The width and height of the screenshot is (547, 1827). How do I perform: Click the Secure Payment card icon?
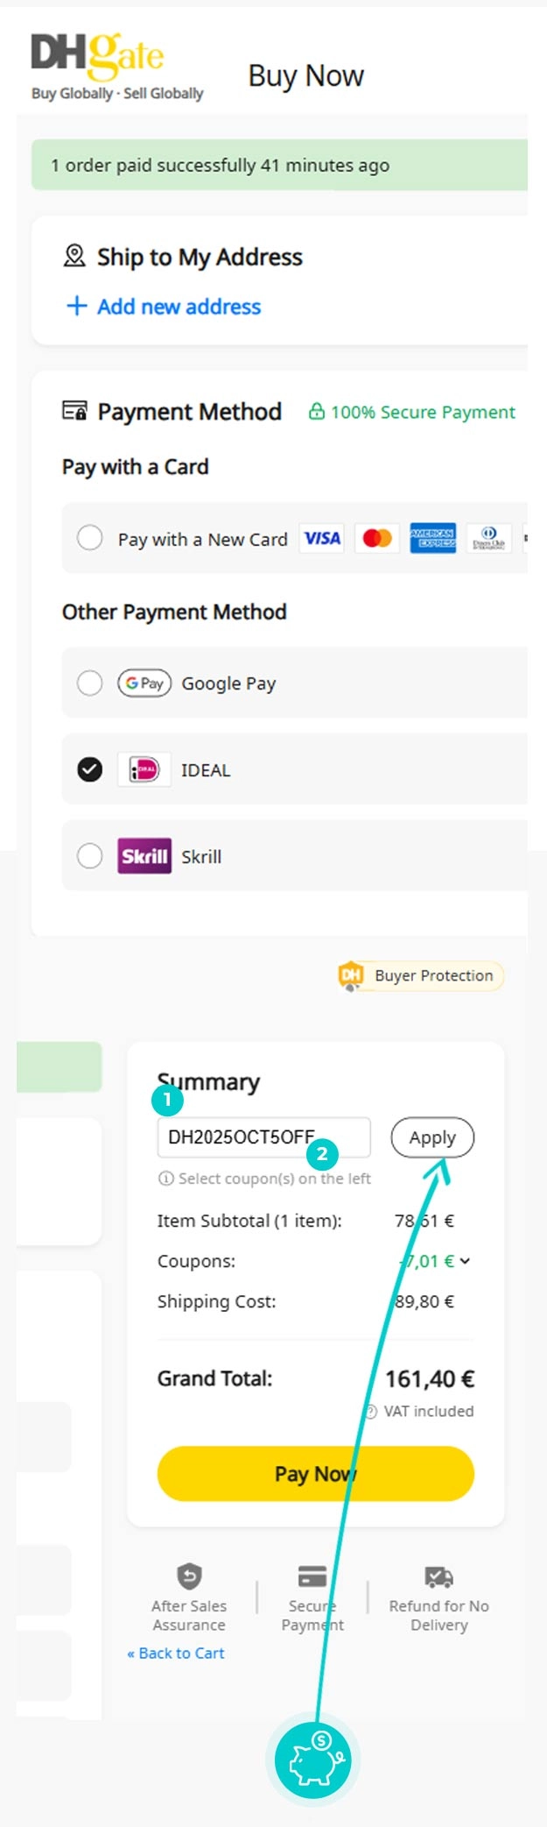coord(311,1575)
